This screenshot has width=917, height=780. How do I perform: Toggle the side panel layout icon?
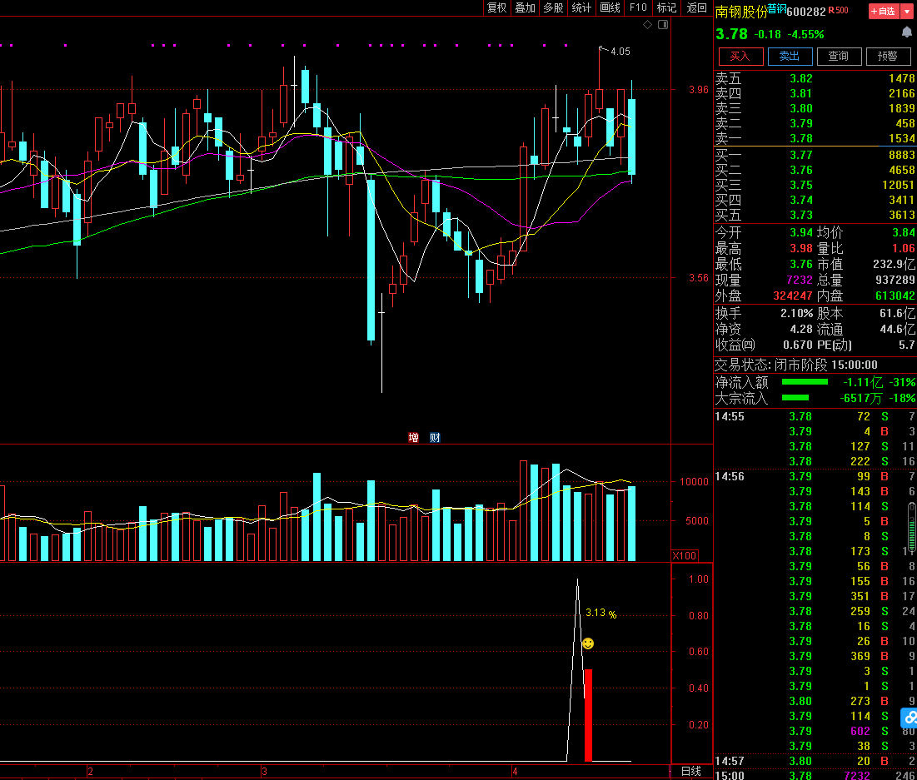click(663, 25)
